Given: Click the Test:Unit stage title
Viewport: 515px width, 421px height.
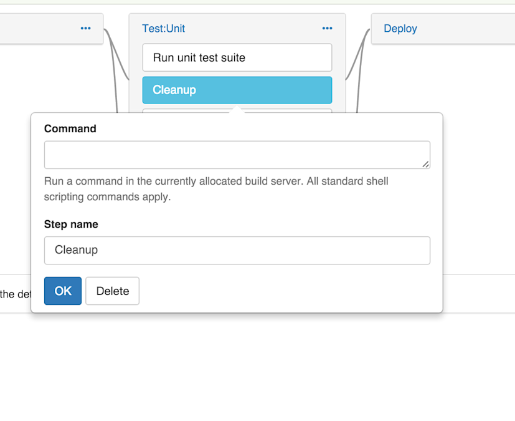Looking at the screenshot, I should click(x=163, y=28).
